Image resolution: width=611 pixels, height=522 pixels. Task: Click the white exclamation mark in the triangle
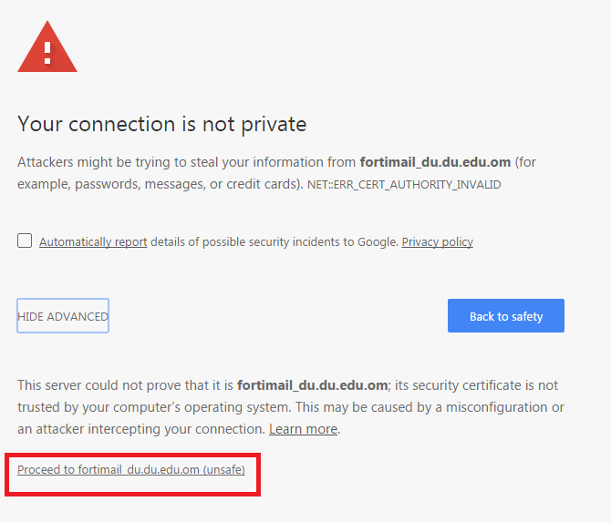point(47,53)
